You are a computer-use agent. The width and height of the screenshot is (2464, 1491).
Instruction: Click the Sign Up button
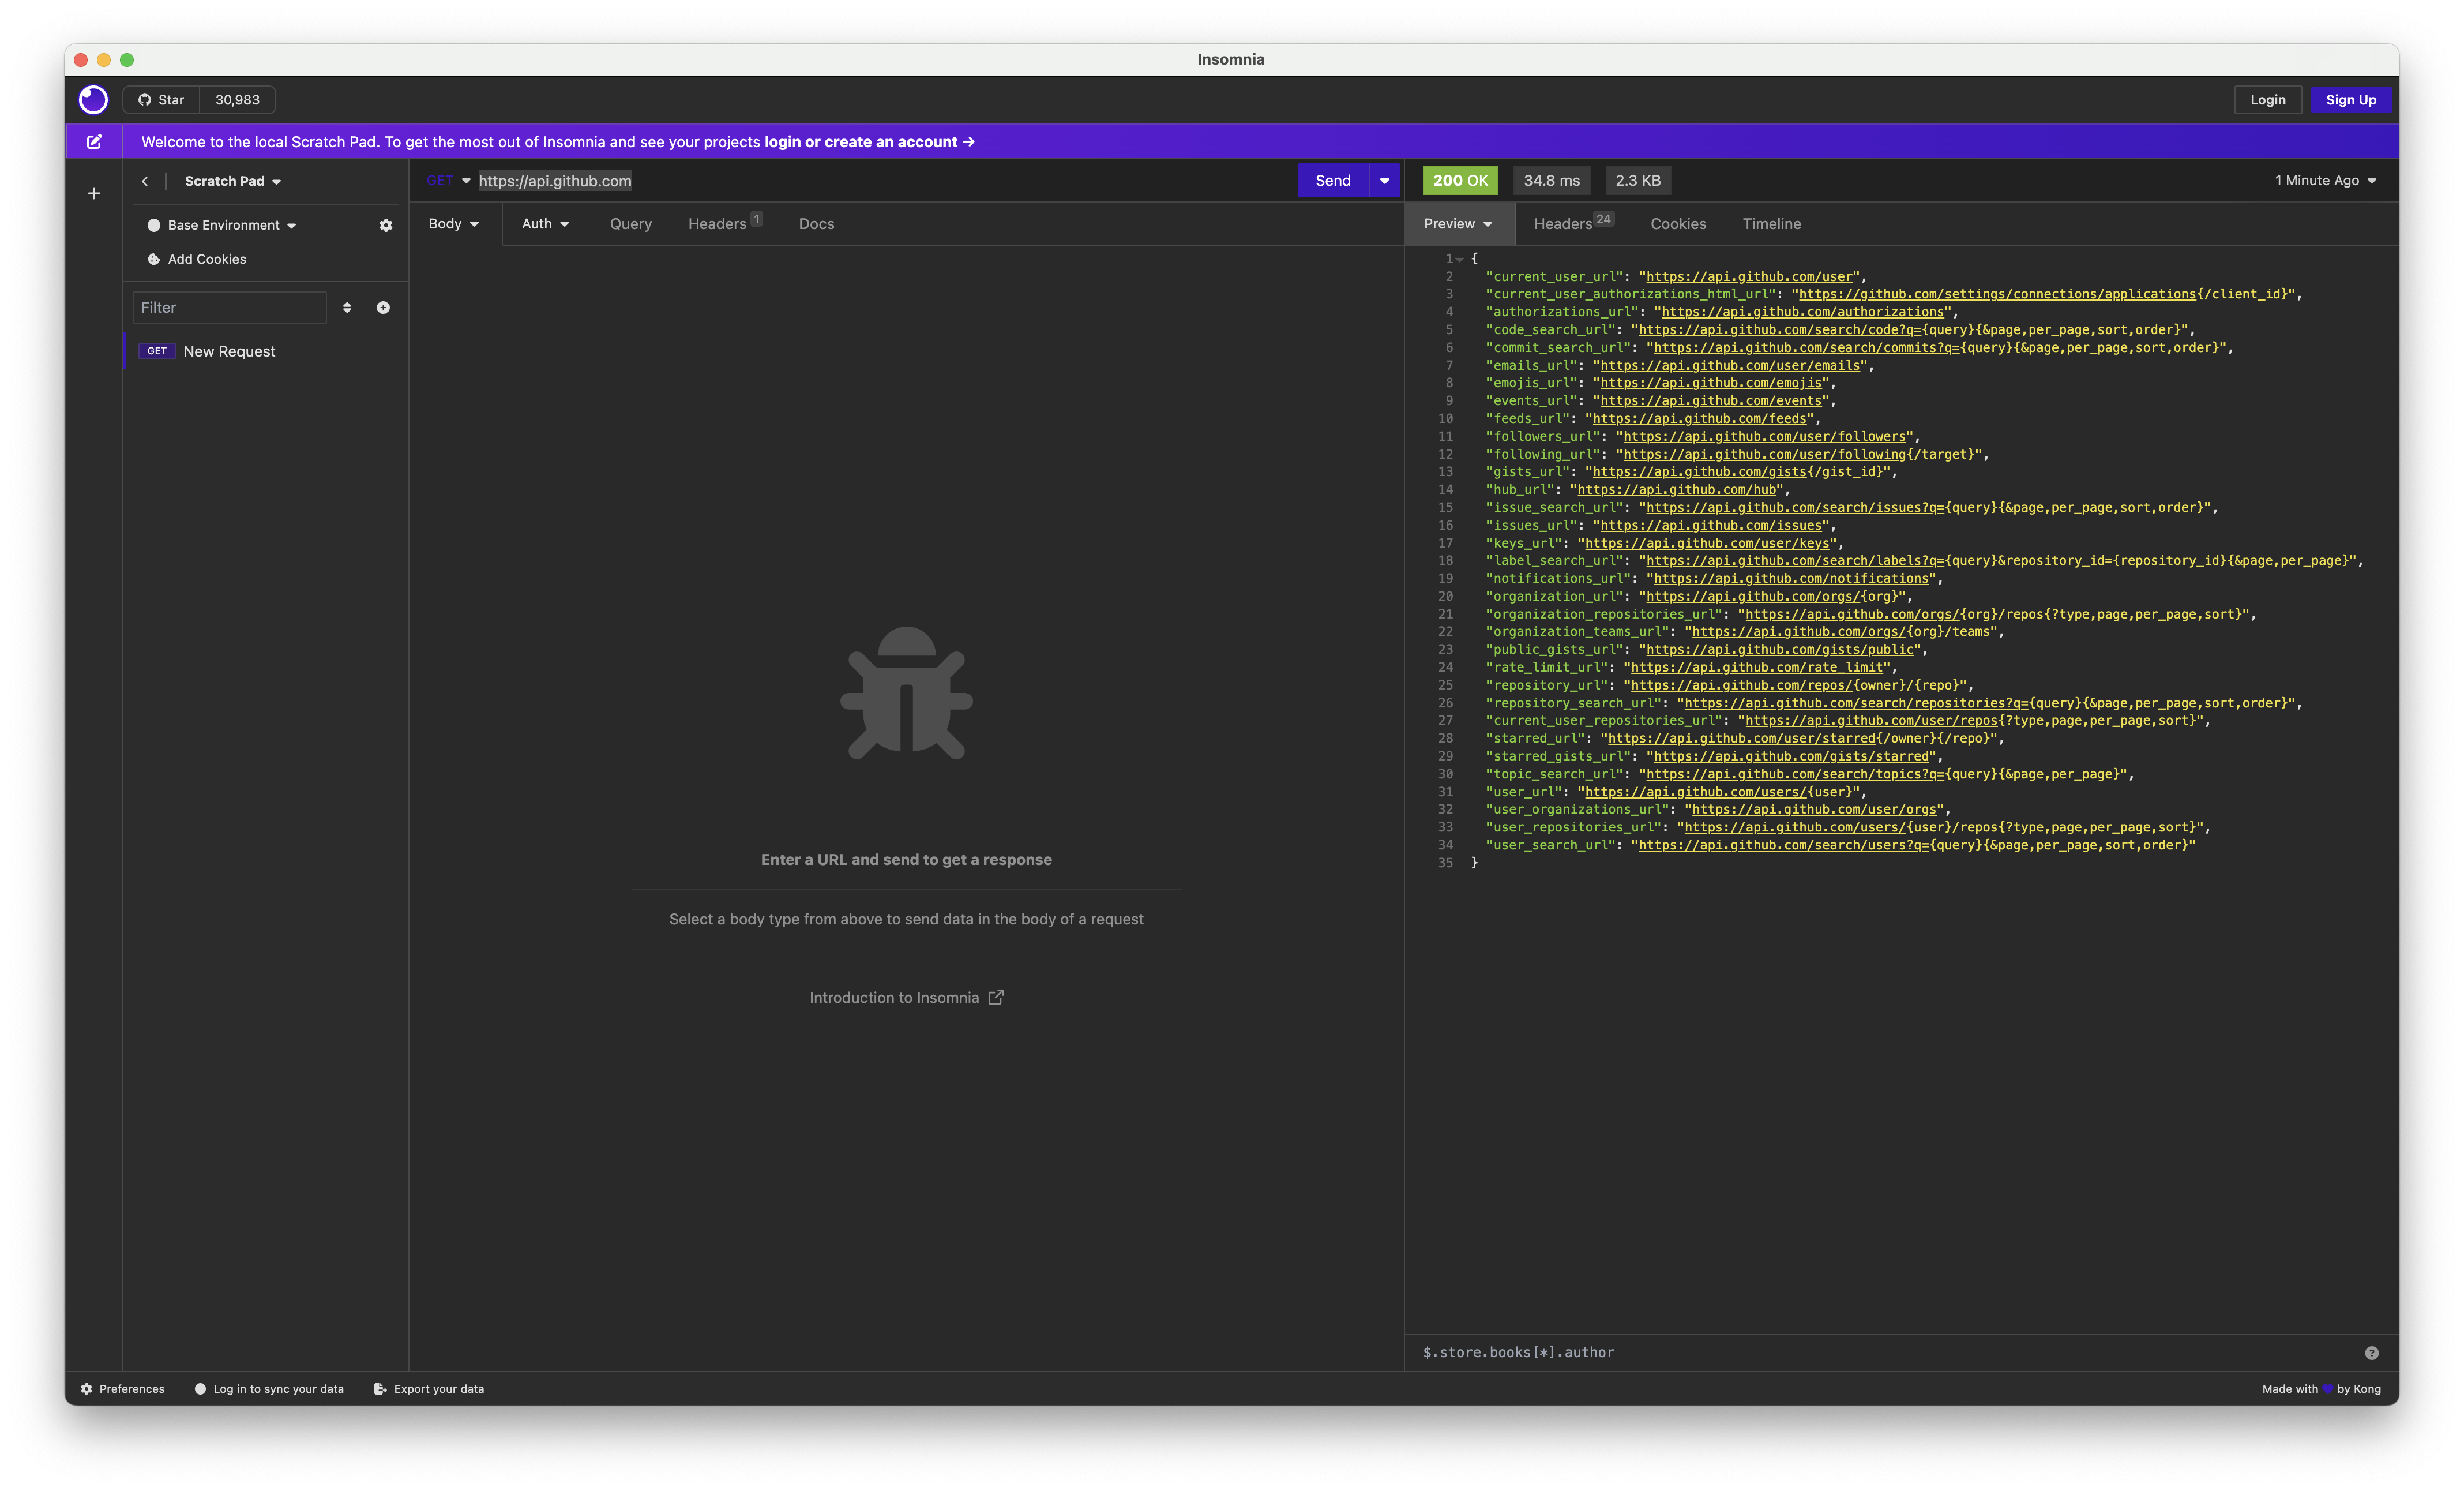coord(2351,100)
